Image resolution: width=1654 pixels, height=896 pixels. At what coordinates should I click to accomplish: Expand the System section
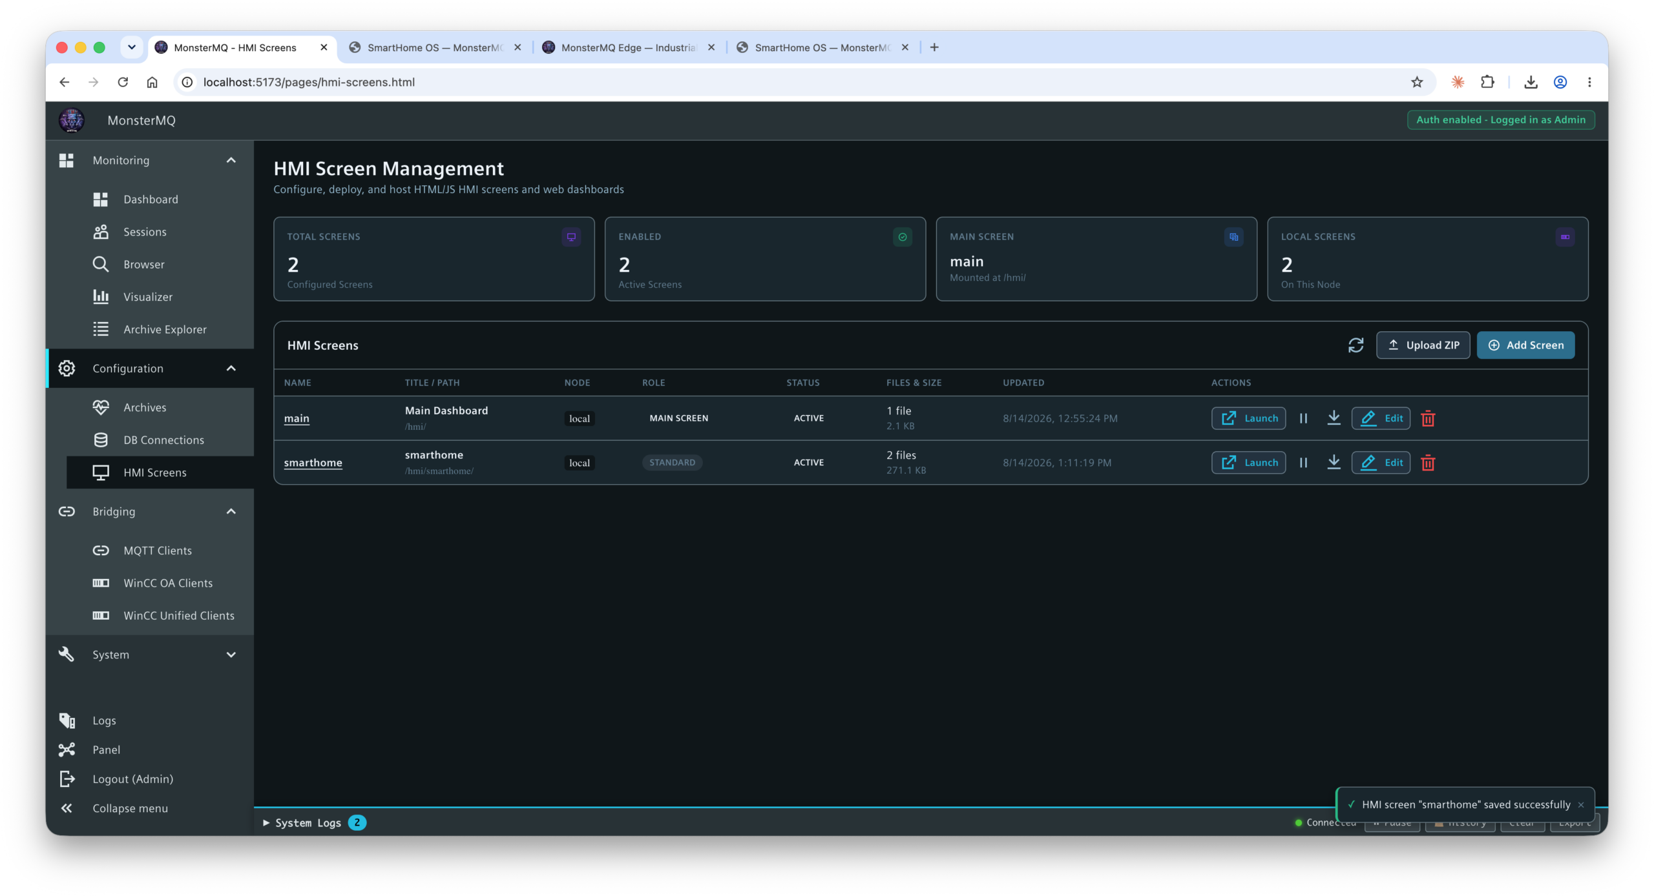point(231,655)
